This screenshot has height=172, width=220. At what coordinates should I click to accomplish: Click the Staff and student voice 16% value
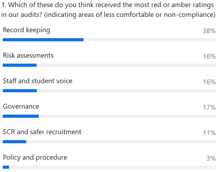(209, 82)
